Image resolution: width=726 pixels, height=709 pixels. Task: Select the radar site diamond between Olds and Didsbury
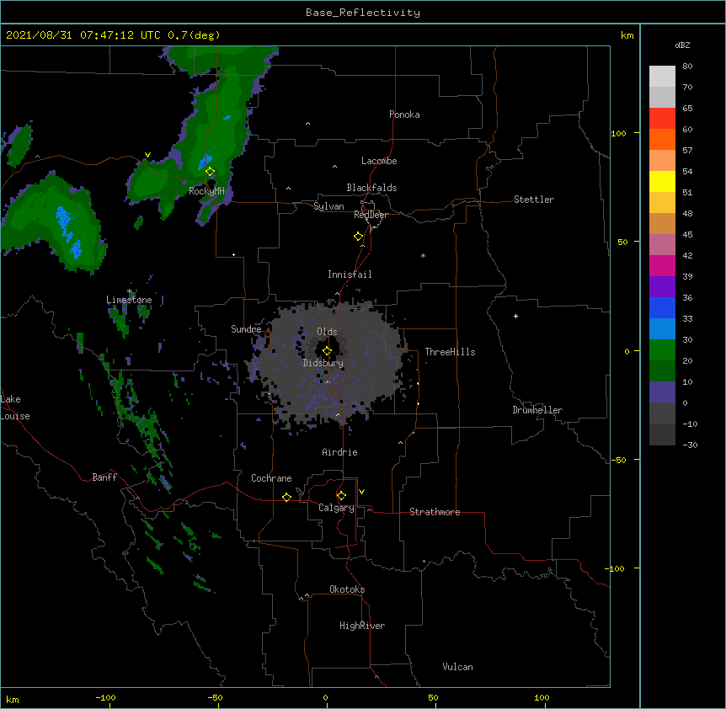[327, 351]
